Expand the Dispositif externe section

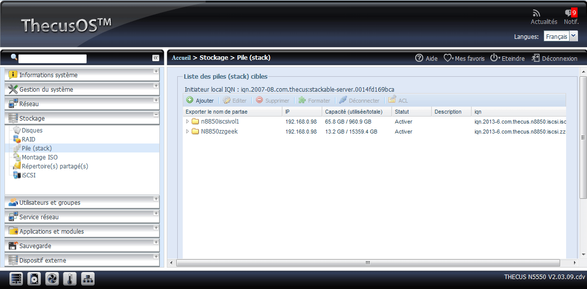82,260
